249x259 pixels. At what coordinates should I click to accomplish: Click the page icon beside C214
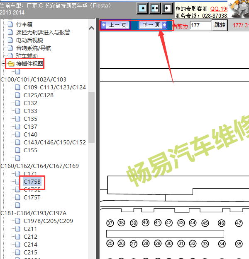pos(18,245)
